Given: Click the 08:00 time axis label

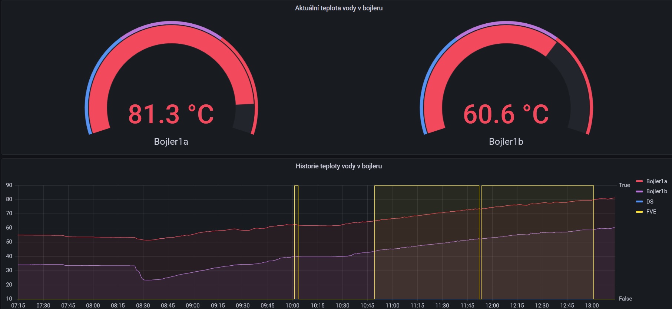Looking at the screenshot, I should coord(93,305).
